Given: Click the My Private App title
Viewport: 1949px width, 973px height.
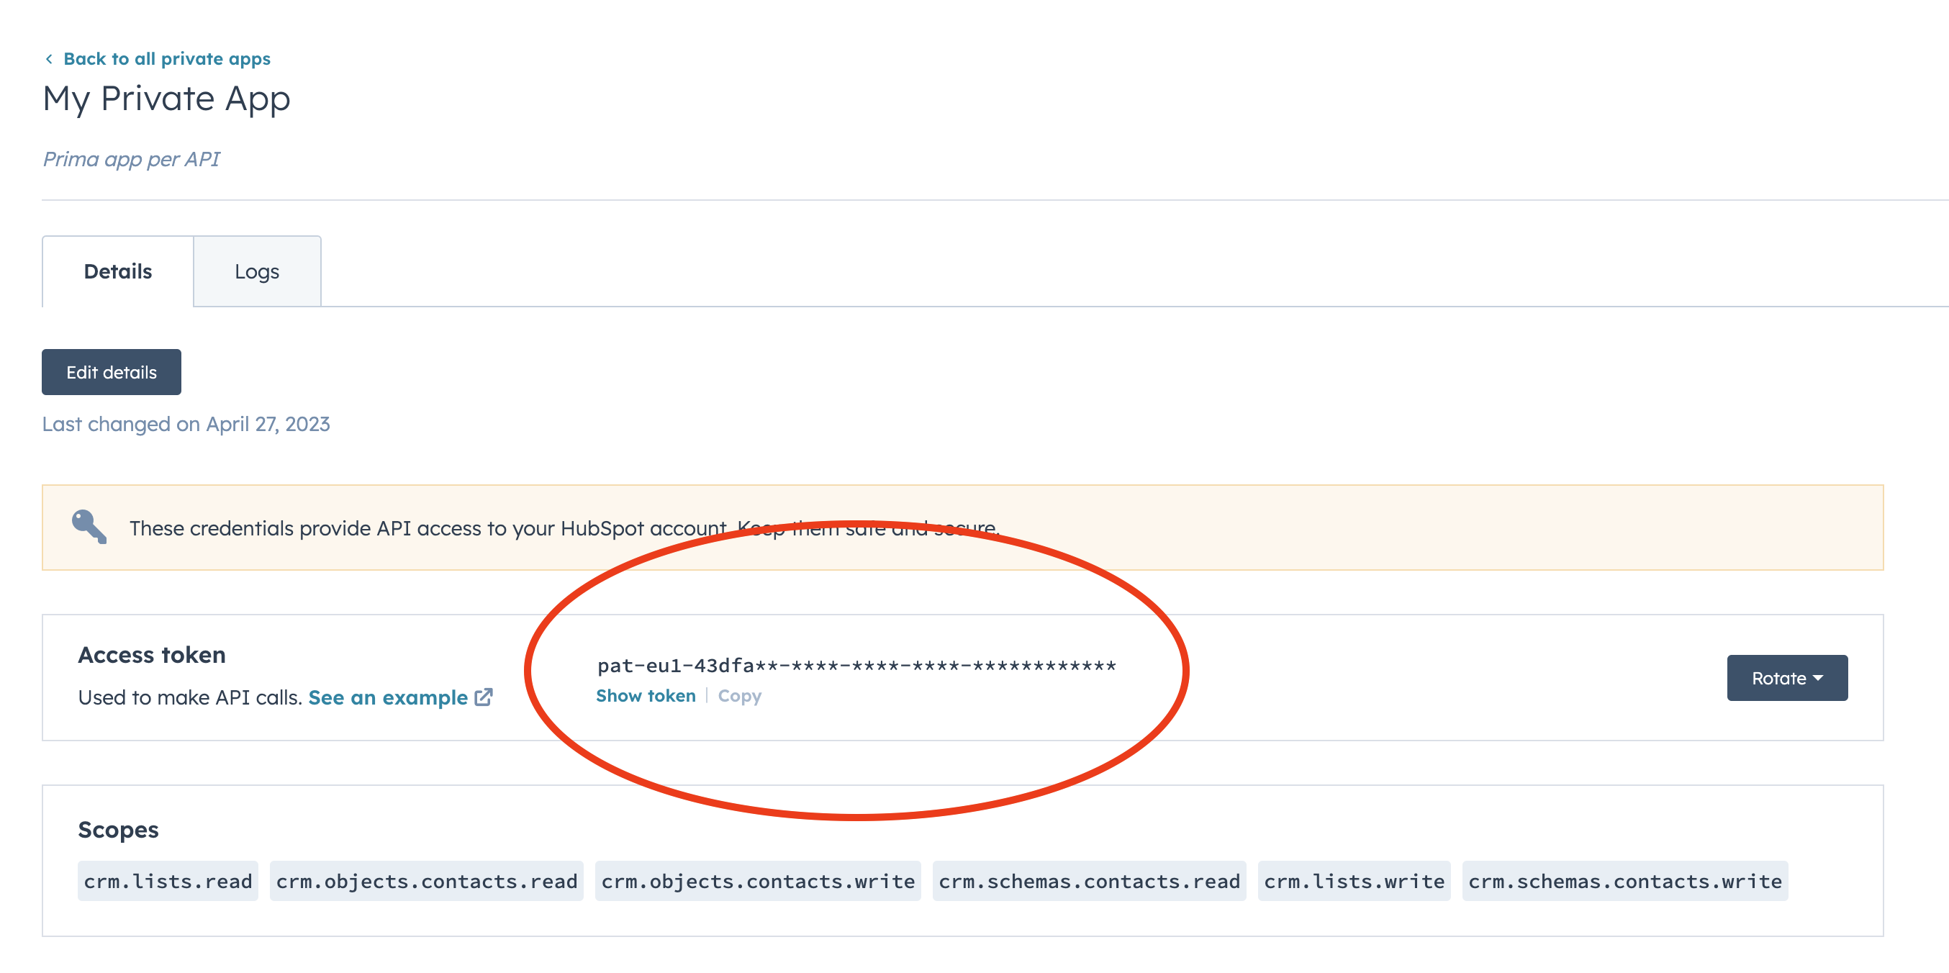Looking at the screenshot, I should (x=166, y=99).
